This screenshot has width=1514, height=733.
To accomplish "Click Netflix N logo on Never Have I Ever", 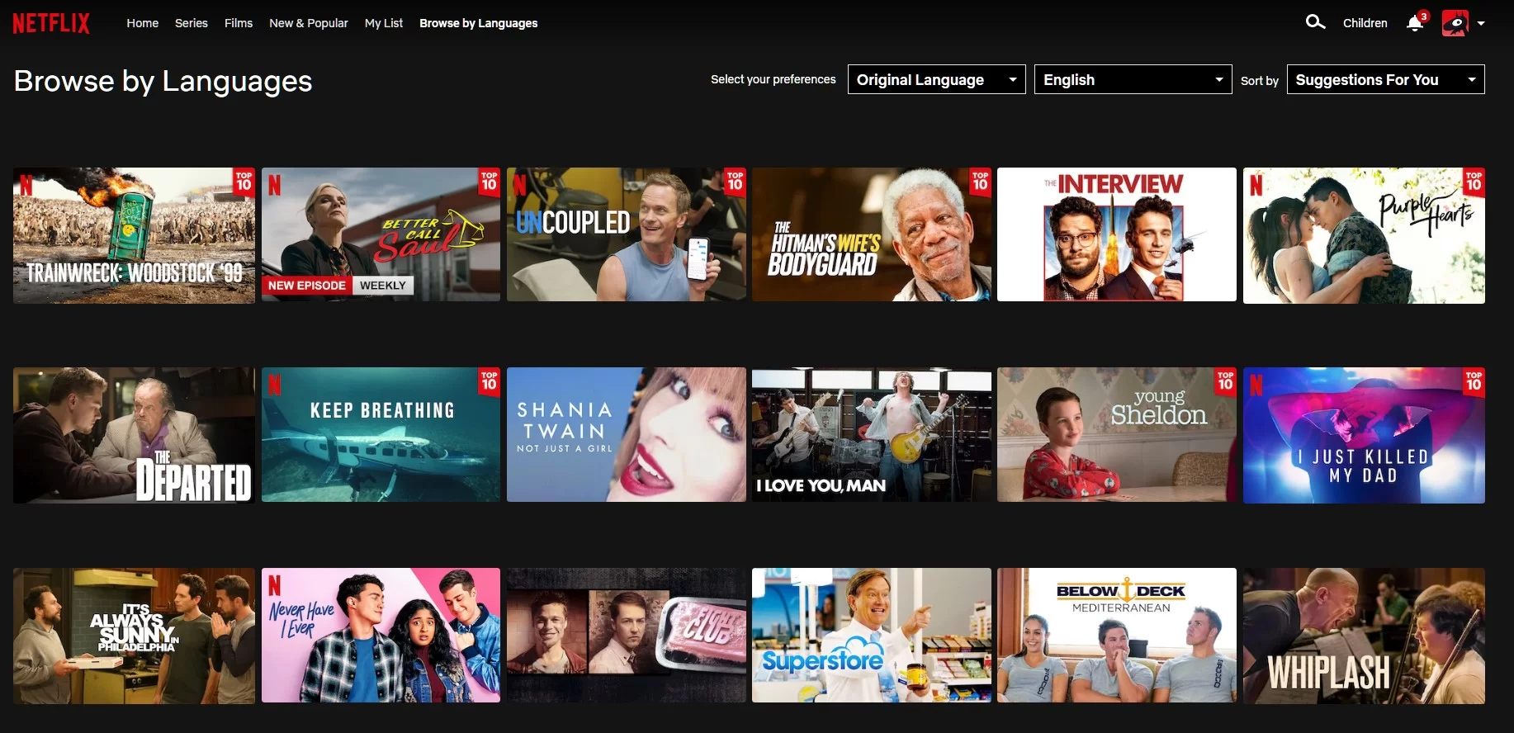I will pos(274,585).
